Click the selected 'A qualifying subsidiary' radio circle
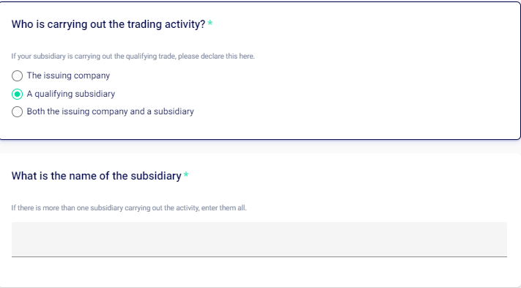 point(18,94)
